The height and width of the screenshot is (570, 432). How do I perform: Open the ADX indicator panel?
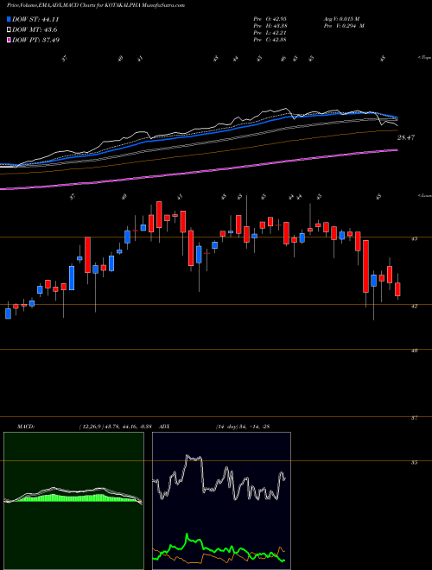pyautogui.click(x=221, y=501)
